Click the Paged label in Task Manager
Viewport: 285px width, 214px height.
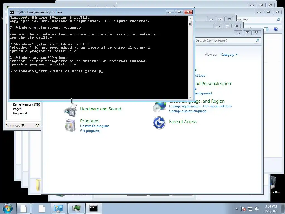[x=17, y=109]
